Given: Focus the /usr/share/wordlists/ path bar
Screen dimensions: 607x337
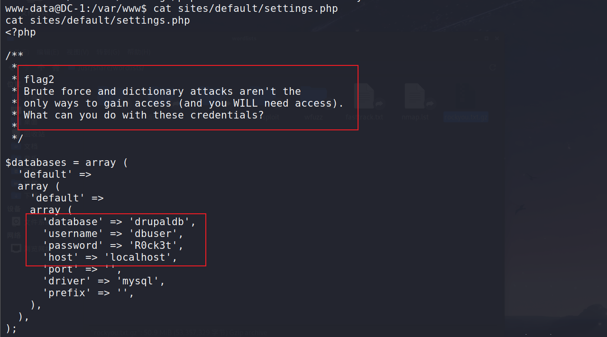Looking at the screenshot, I should (285, 68).
